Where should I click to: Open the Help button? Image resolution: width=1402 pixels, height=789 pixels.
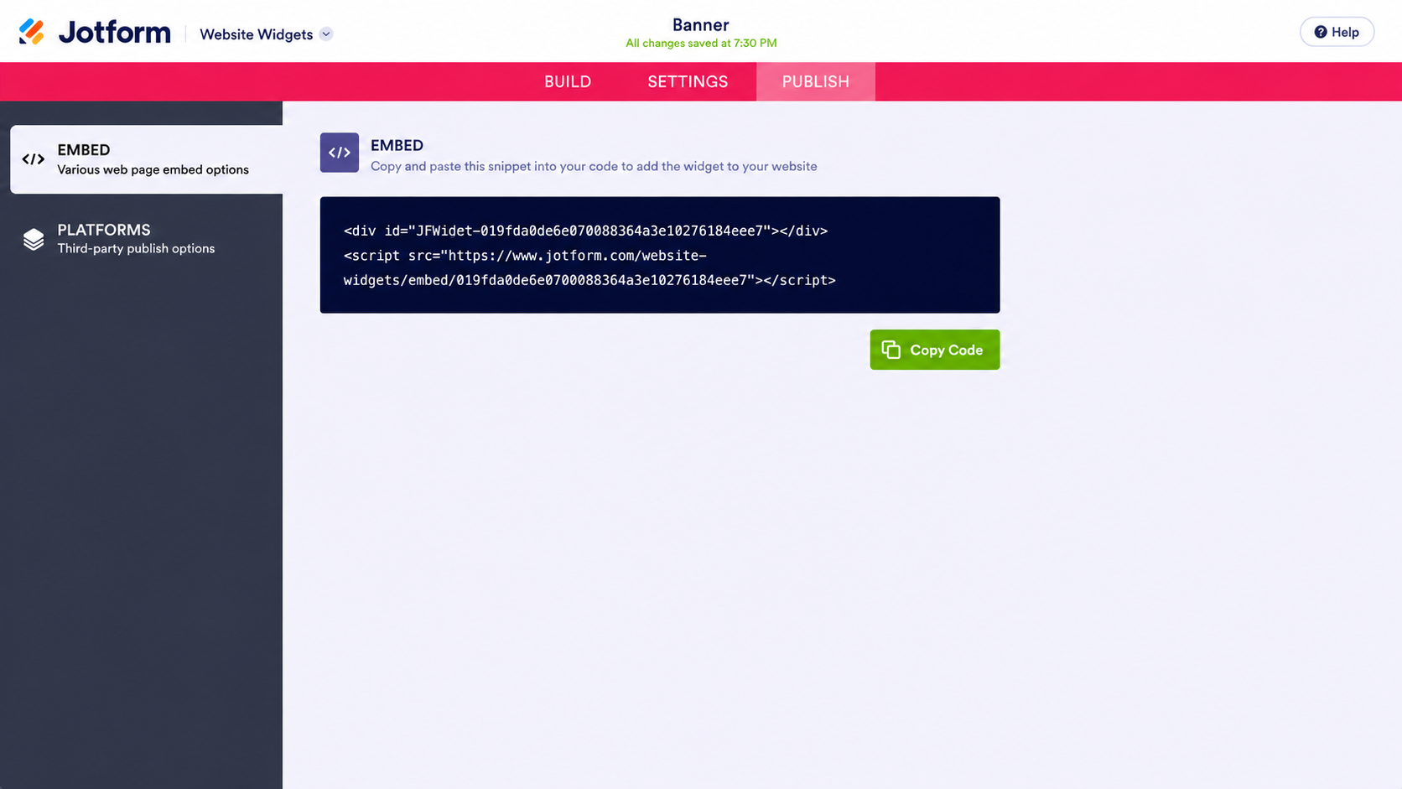click(1337, 32)
